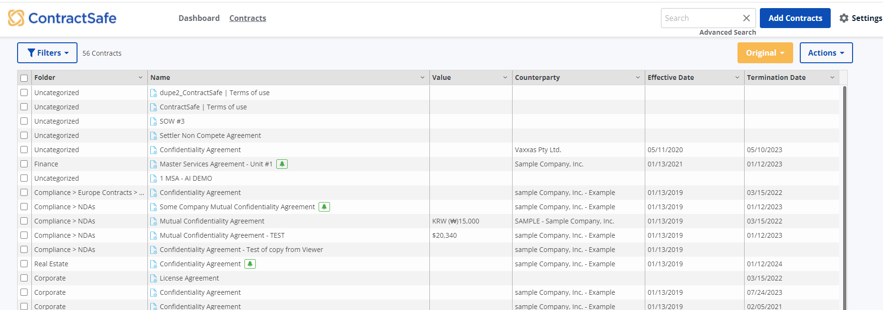The height and width of the screenshot is (310, 883).
Task: Expand the Termination Date column menu
Action: [832, 77]
